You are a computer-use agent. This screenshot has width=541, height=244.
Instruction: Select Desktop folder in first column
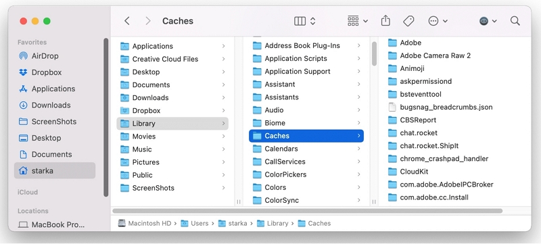coord(172,72)
